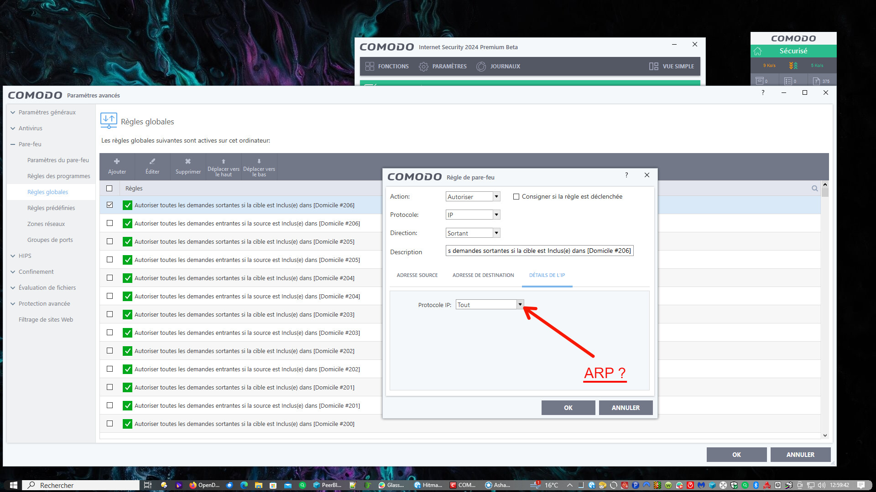Screen dimensions: 876x492
Task: Click help question mark in firewall rule dialog
Action: point(626,175)
